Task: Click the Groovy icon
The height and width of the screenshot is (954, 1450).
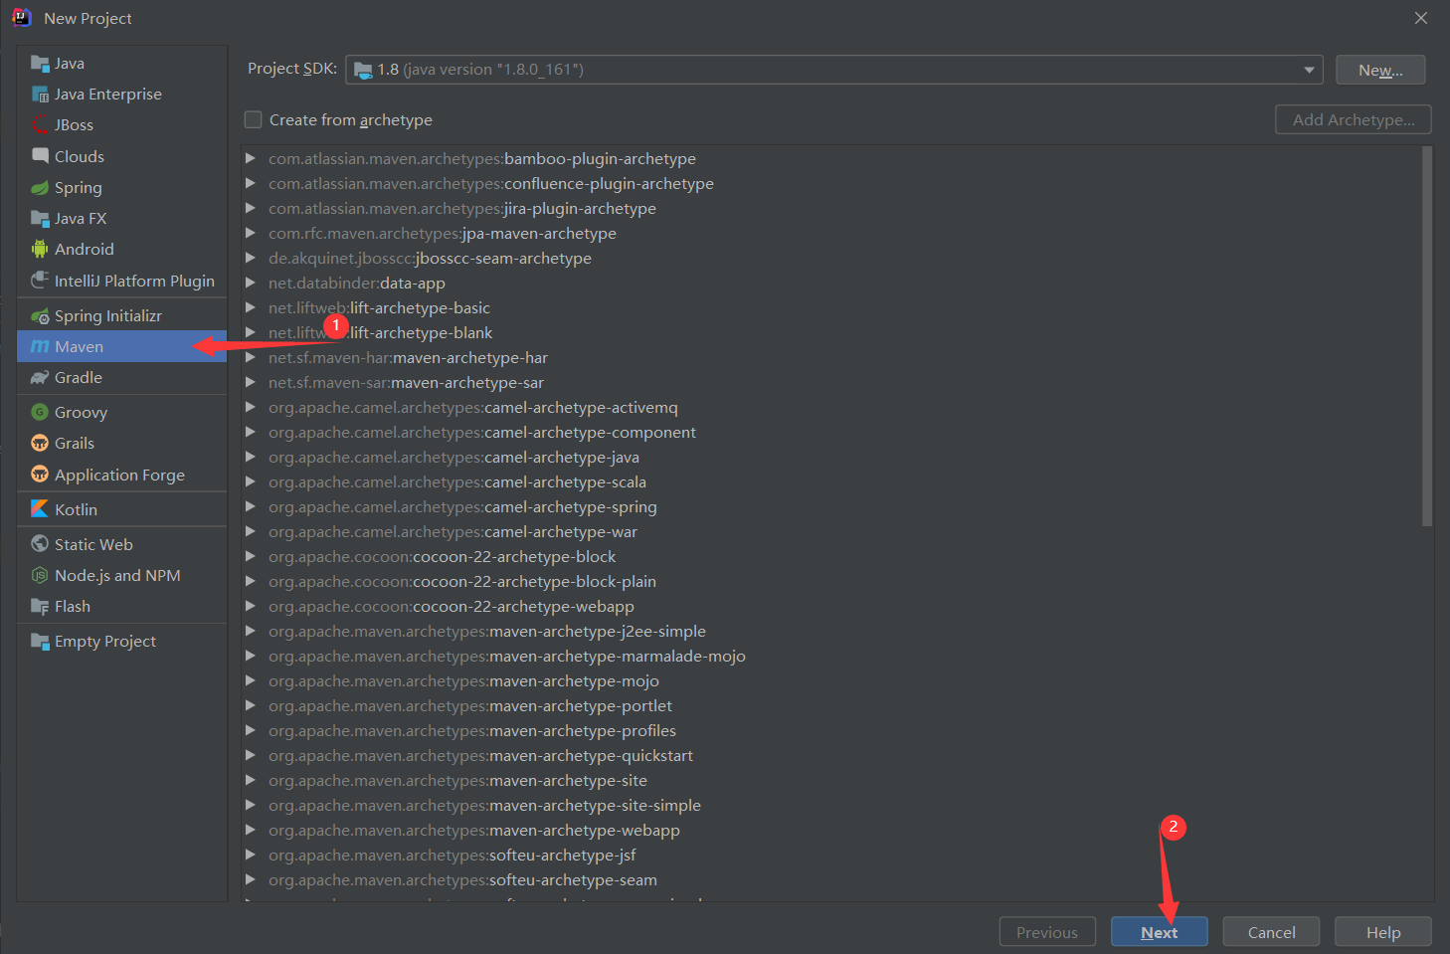Action: point(40,412)
